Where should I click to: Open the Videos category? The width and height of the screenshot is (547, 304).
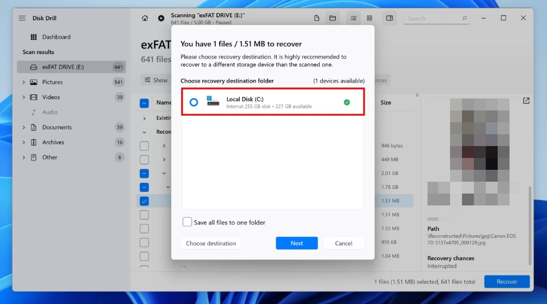pyautogui.click(x=51, y=97)
